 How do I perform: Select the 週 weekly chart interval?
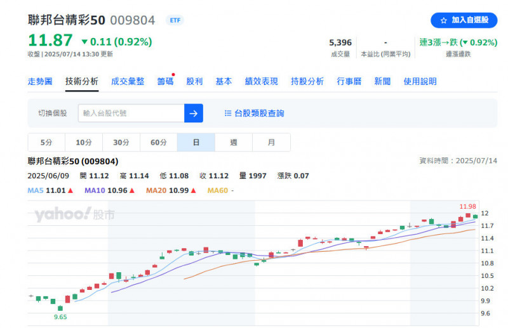[234, 142]
